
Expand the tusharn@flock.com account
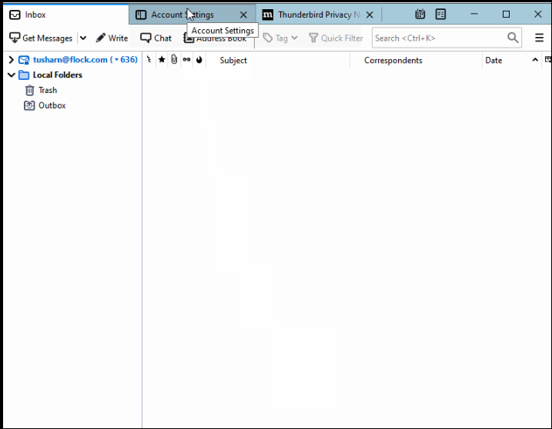click(11, 60)
